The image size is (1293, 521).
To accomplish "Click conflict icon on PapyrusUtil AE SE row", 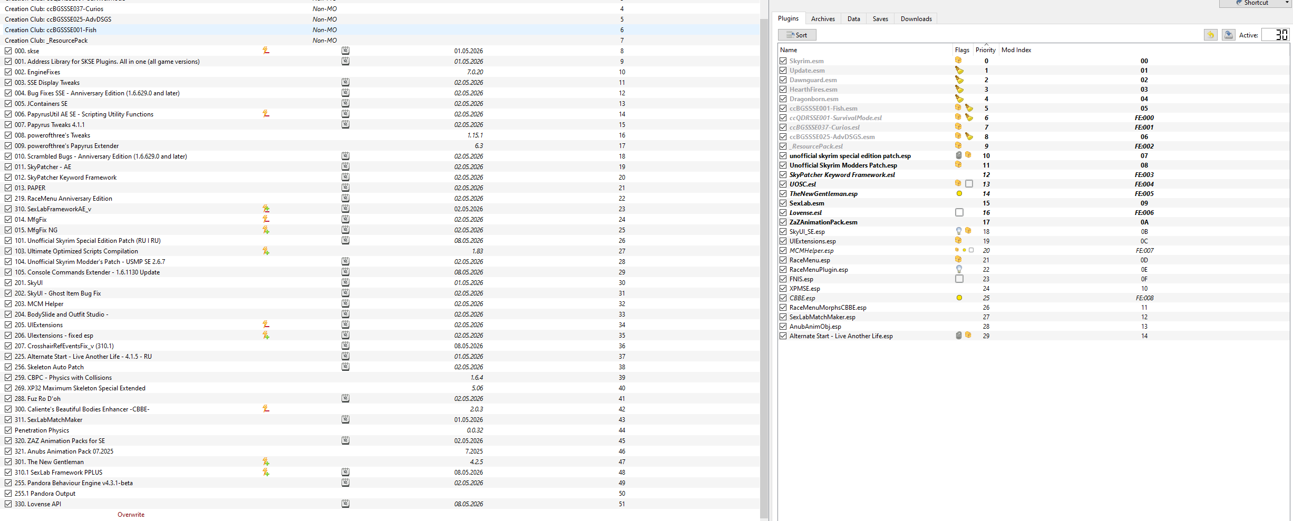I will point(266,114).
